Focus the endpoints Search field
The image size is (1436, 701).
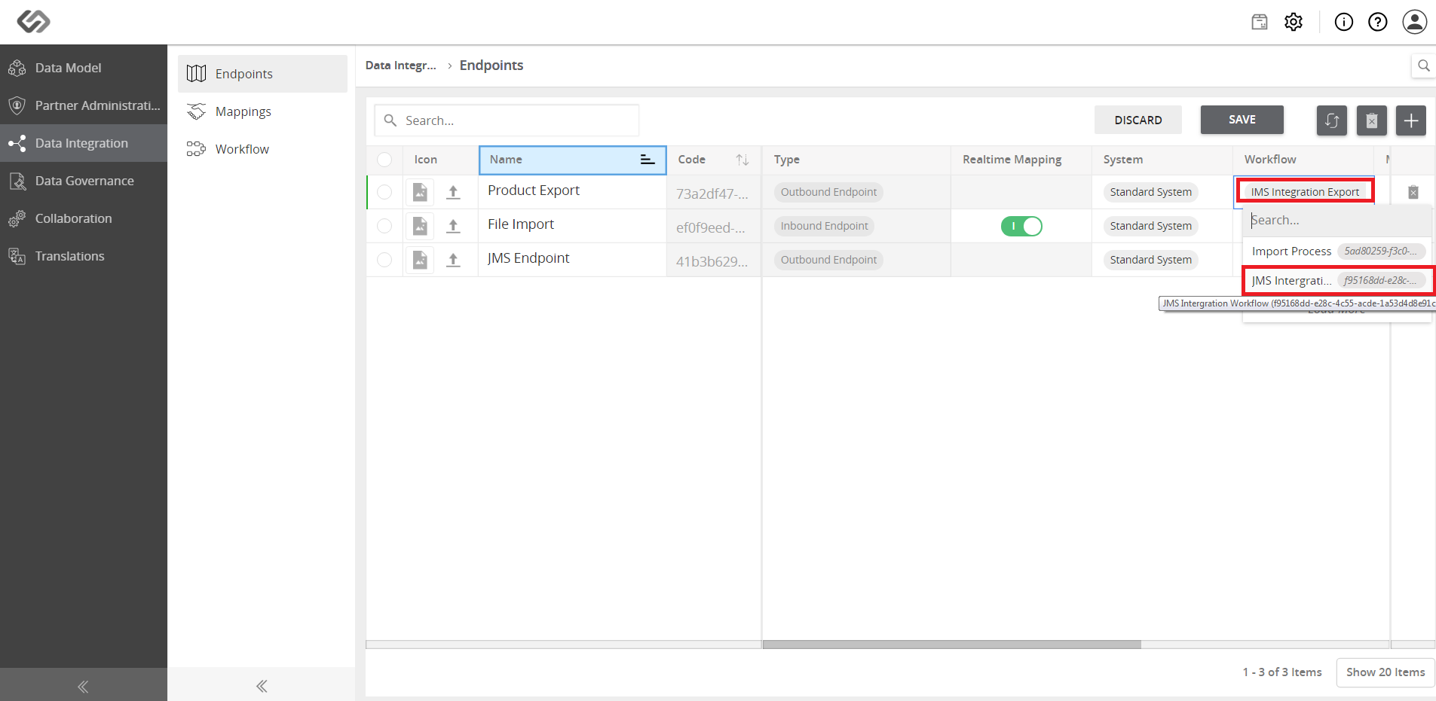pos(507,120)
